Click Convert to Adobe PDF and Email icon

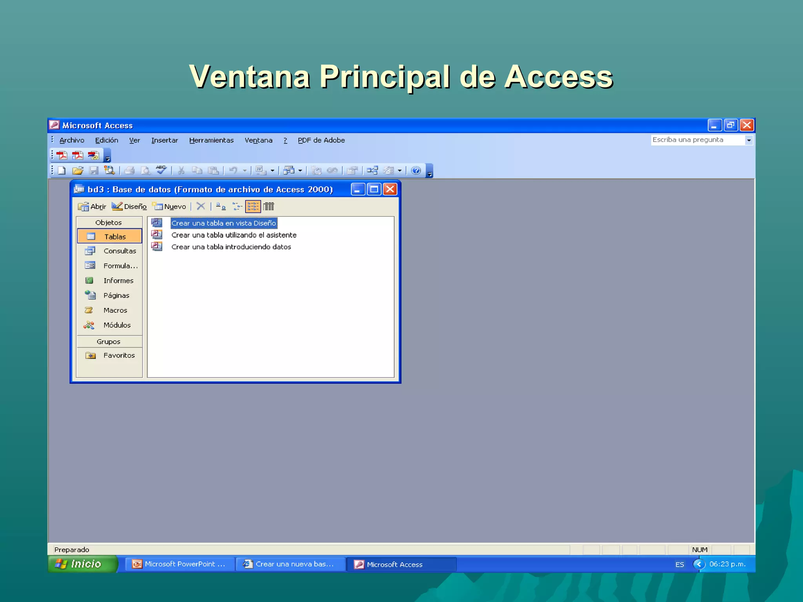[x=77, y=156]
